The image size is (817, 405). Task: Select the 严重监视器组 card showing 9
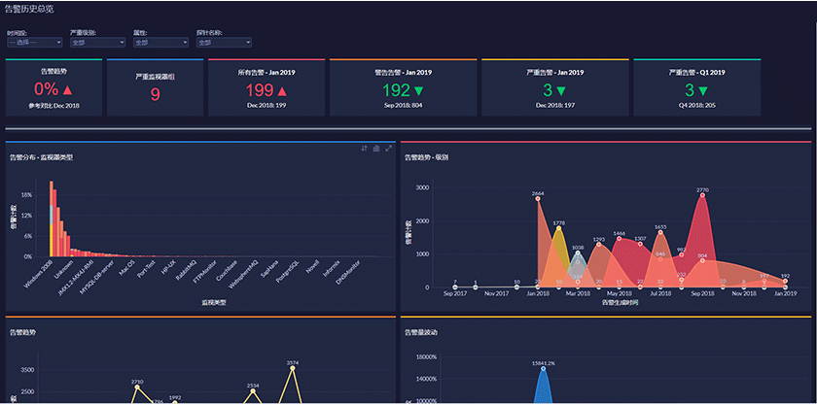[155, 87]
